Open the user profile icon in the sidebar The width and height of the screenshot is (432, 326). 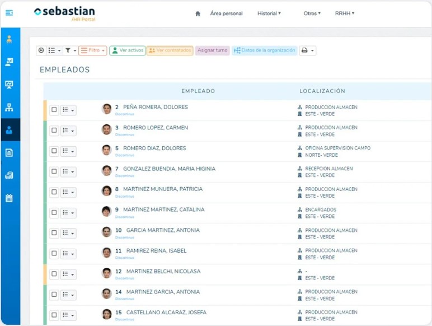9,39
